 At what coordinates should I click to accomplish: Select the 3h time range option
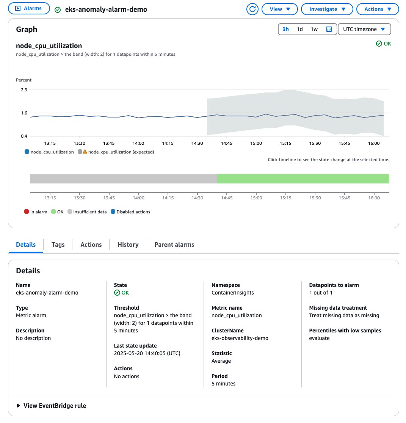(x=285, y=29)
